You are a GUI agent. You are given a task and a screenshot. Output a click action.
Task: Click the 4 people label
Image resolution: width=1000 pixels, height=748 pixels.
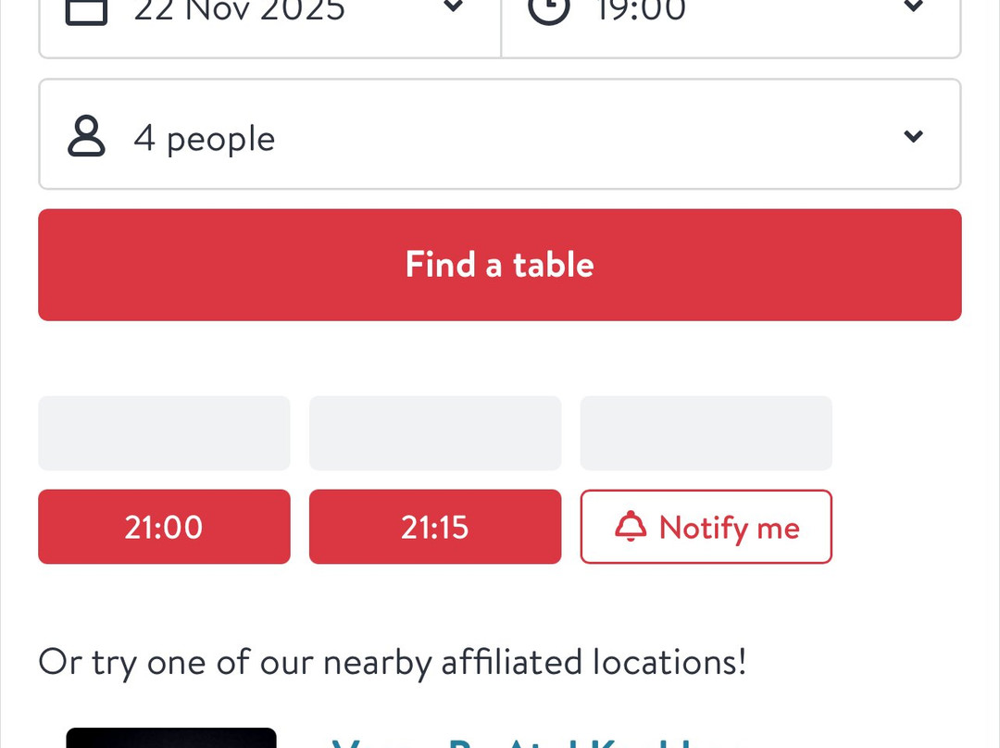tap(205, 138)
